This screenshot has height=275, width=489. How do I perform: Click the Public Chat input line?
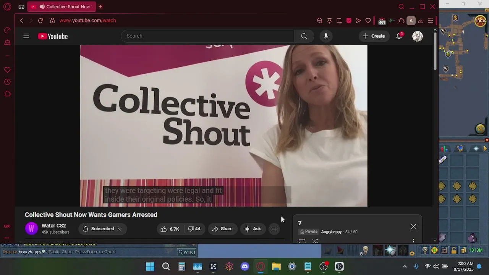(x=81, y=252)
